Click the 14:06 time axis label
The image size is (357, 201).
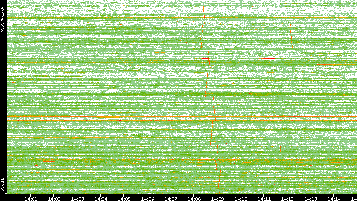(147, 199)
